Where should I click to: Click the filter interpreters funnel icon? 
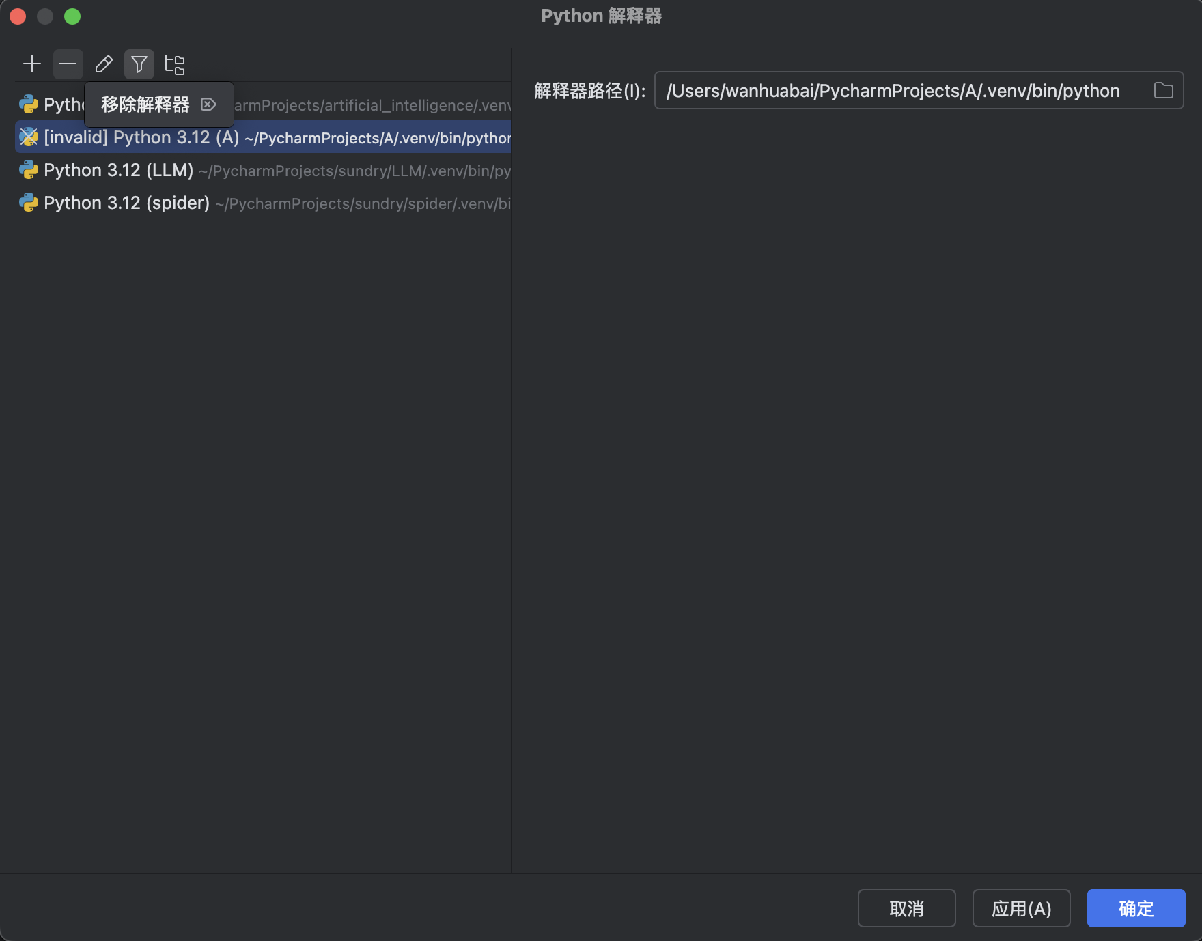tap(139, 64)
